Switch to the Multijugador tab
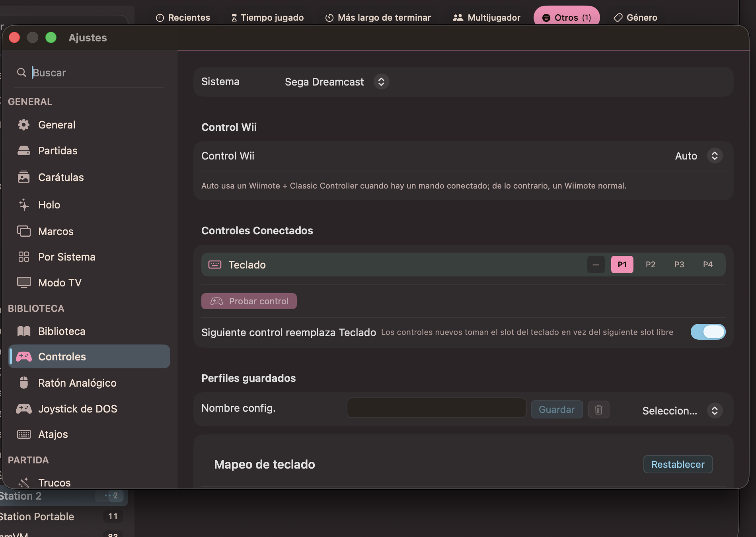Image resolution: width=756 pixels, height=537 pixels. [487, 18]
